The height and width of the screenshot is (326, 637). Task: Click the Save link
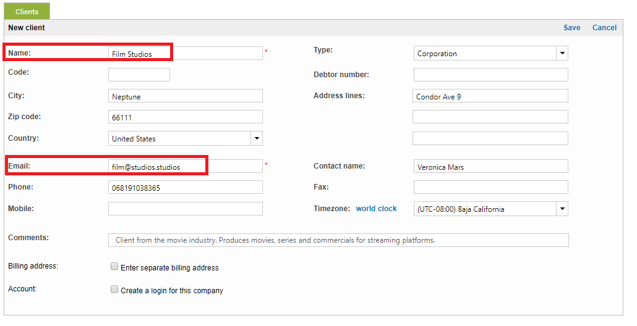point(571,28)
